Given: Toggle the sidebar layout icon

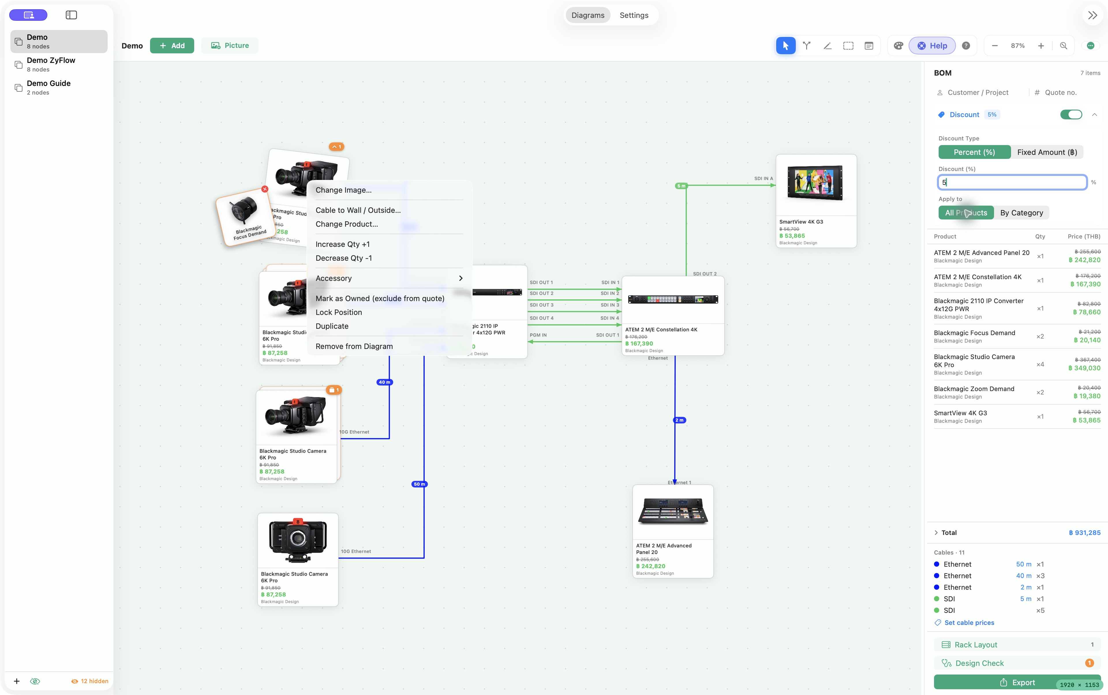Looking at the screenshot, I should 71,15.
